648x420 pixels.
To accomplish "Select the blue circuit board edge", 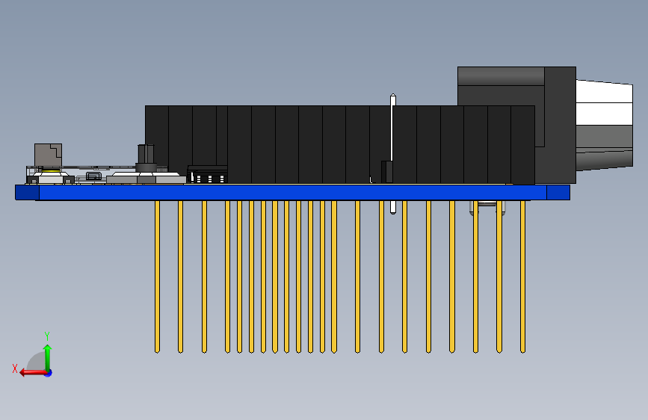I will click(292, 193).
